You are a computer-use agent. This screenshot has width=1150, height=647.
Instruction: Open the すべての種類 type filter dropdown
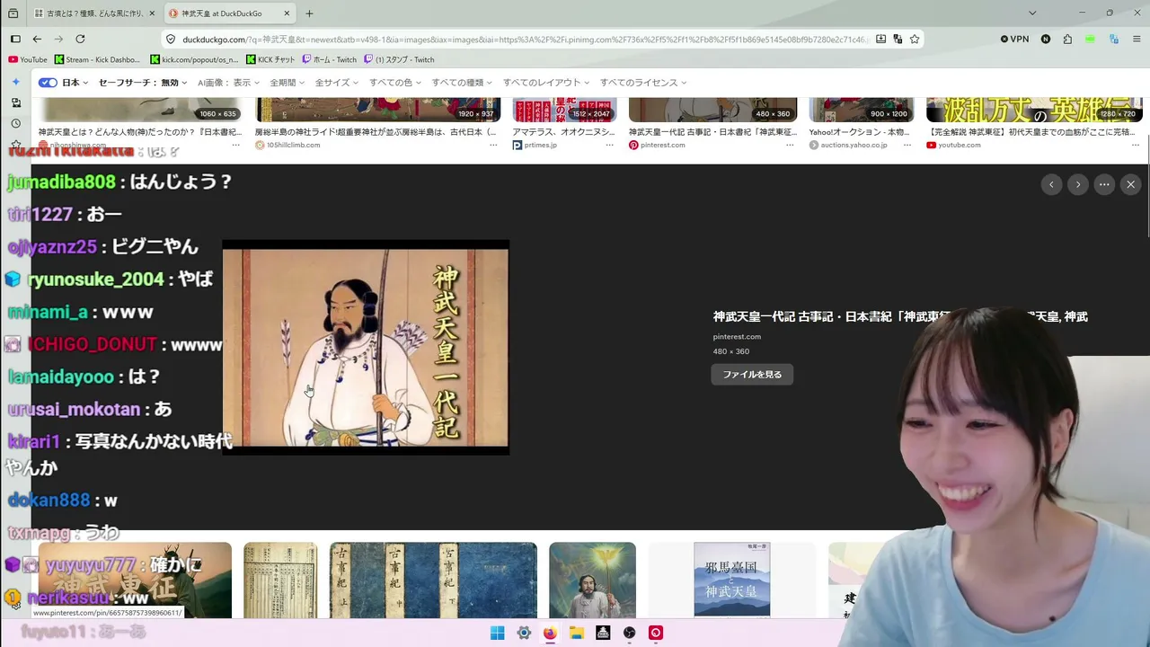[462, 83]
